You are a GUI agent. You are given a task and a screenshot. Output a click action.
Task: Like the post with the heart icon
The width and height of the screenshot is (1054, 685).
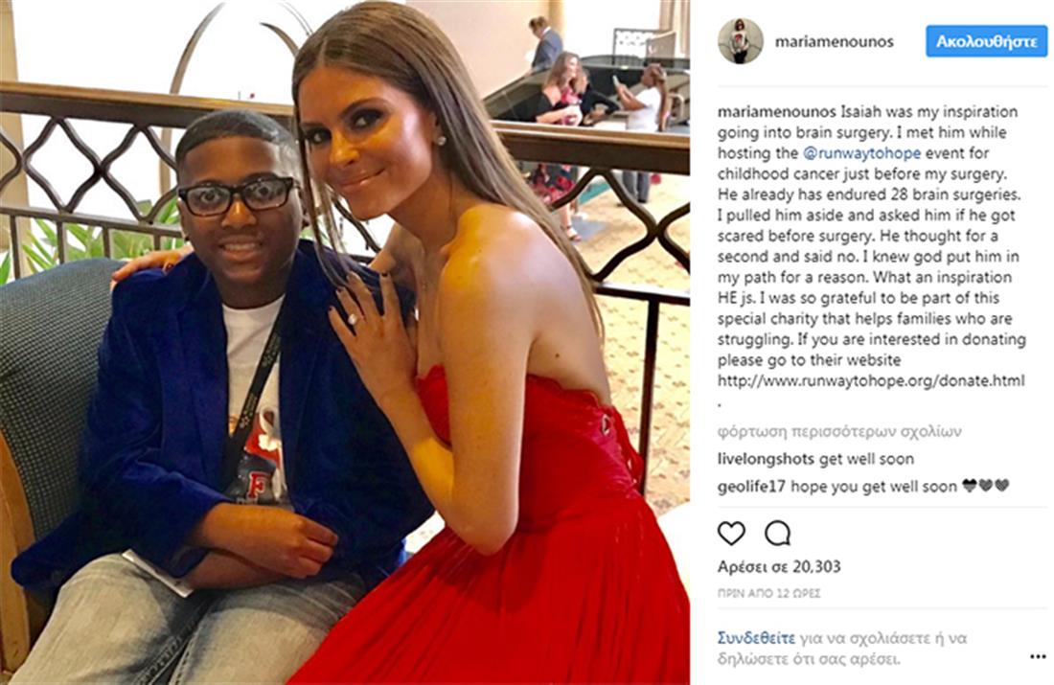click(x=731, y=533)
